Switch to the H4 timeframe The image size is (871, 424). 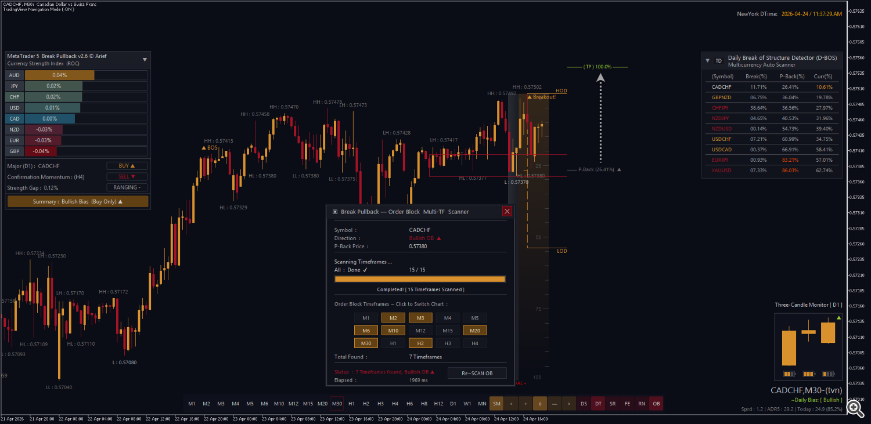tap(395, 403)
